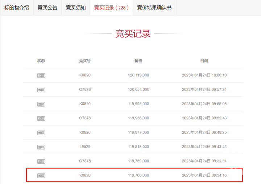Click the 竞买号 column header
This screenshot has height=184, width=261.
tap(85, 61)
